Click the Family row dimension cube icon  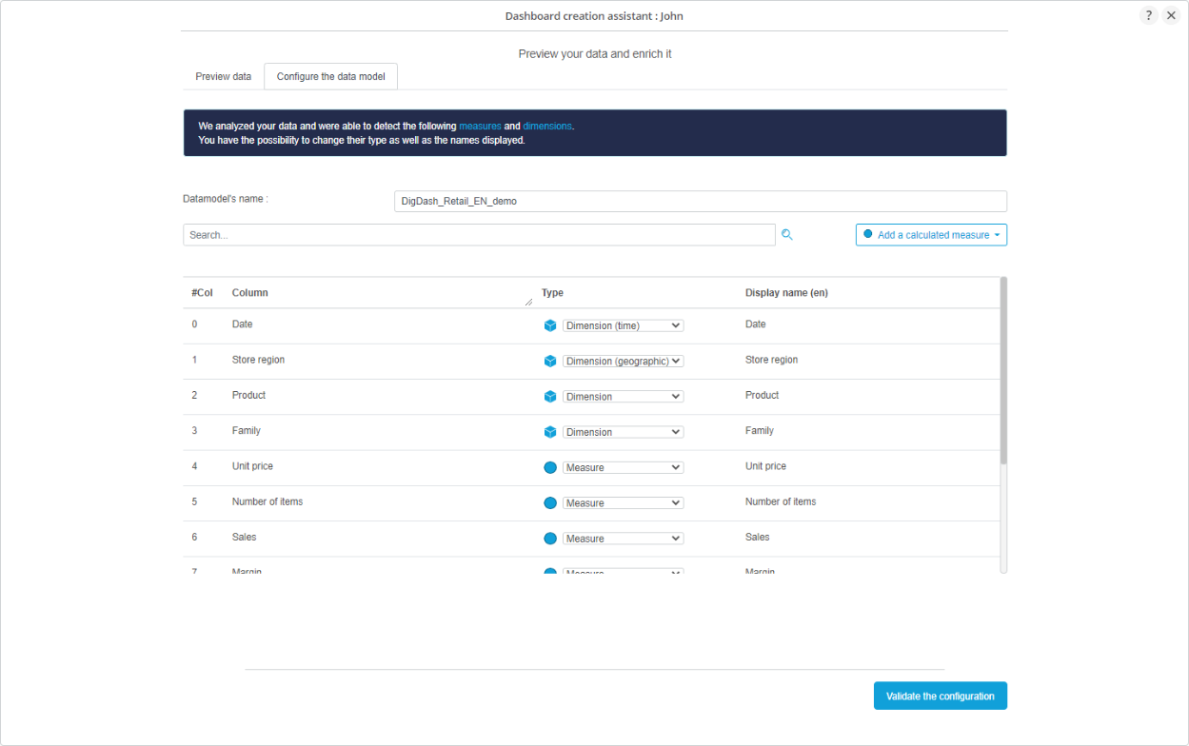coord(550,432)
